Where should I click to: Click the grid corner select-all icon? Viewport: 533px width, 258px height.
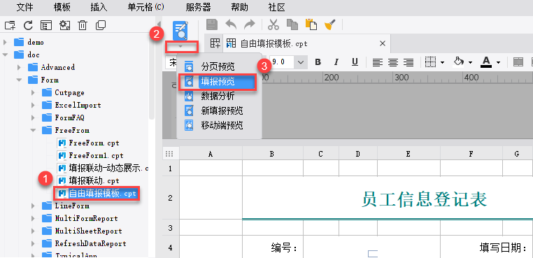pos(169,154)
